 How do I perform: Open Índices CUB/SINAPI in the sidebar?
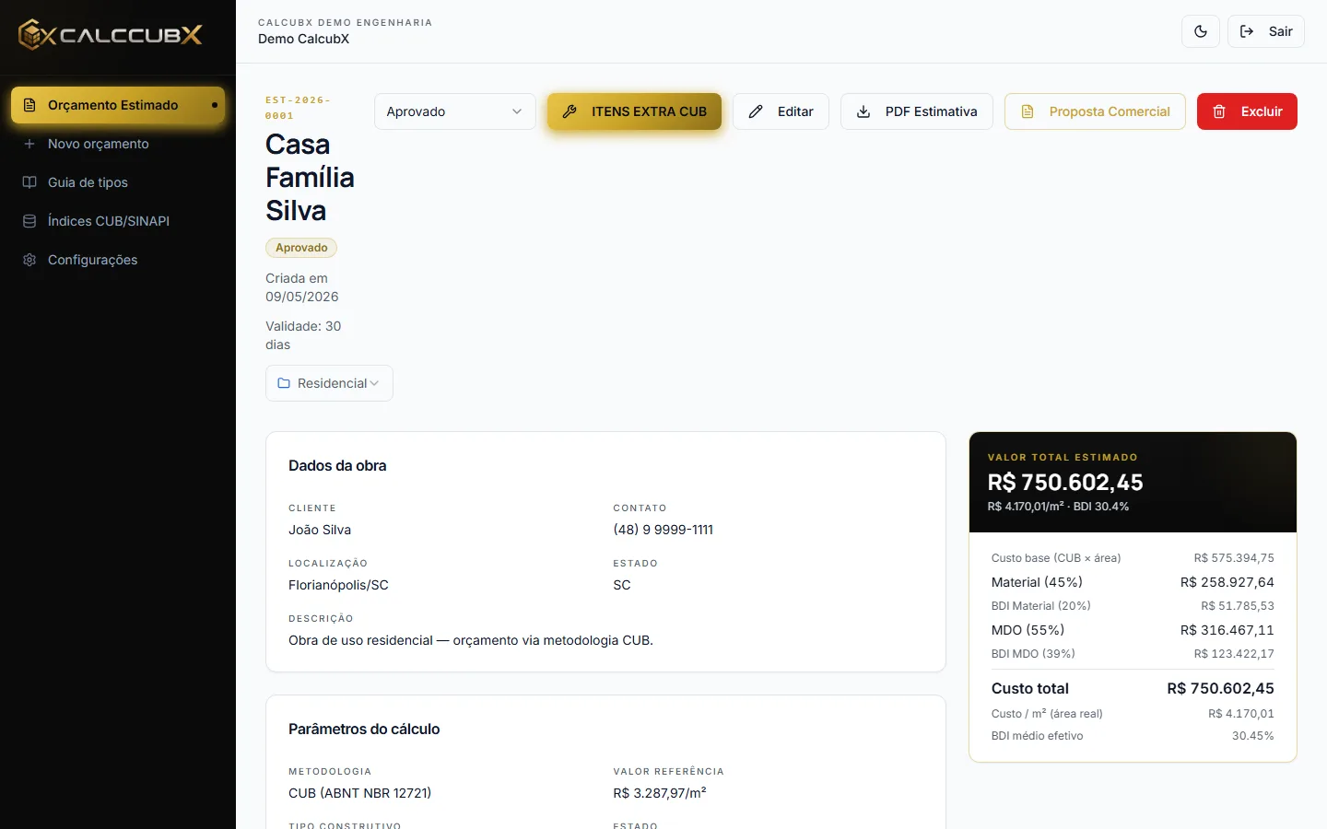point(118,221)
